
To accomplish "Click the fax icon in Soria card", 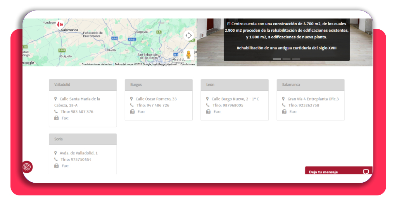I will click(x=57, y=166).
